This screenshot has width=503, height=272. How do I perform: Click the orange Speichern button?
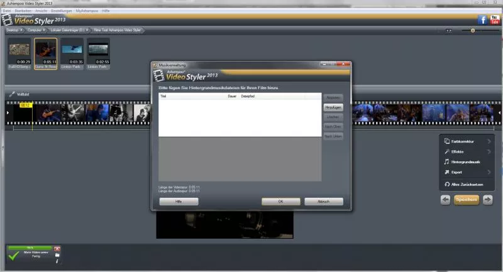coord(467,200)
